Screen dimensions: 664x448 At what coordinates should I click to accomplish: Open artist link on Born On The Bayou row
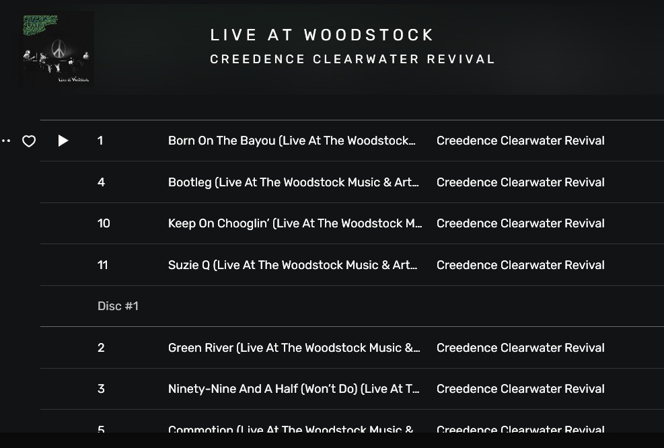521,141
